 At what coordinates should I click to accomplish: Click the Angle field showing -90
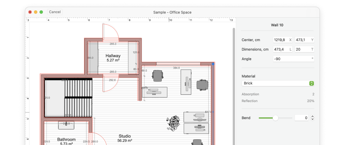[x=294, y=59]
